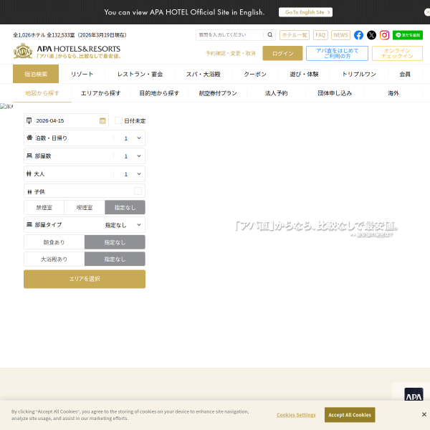Open the リゾート menu

click(x=82, y=74)
